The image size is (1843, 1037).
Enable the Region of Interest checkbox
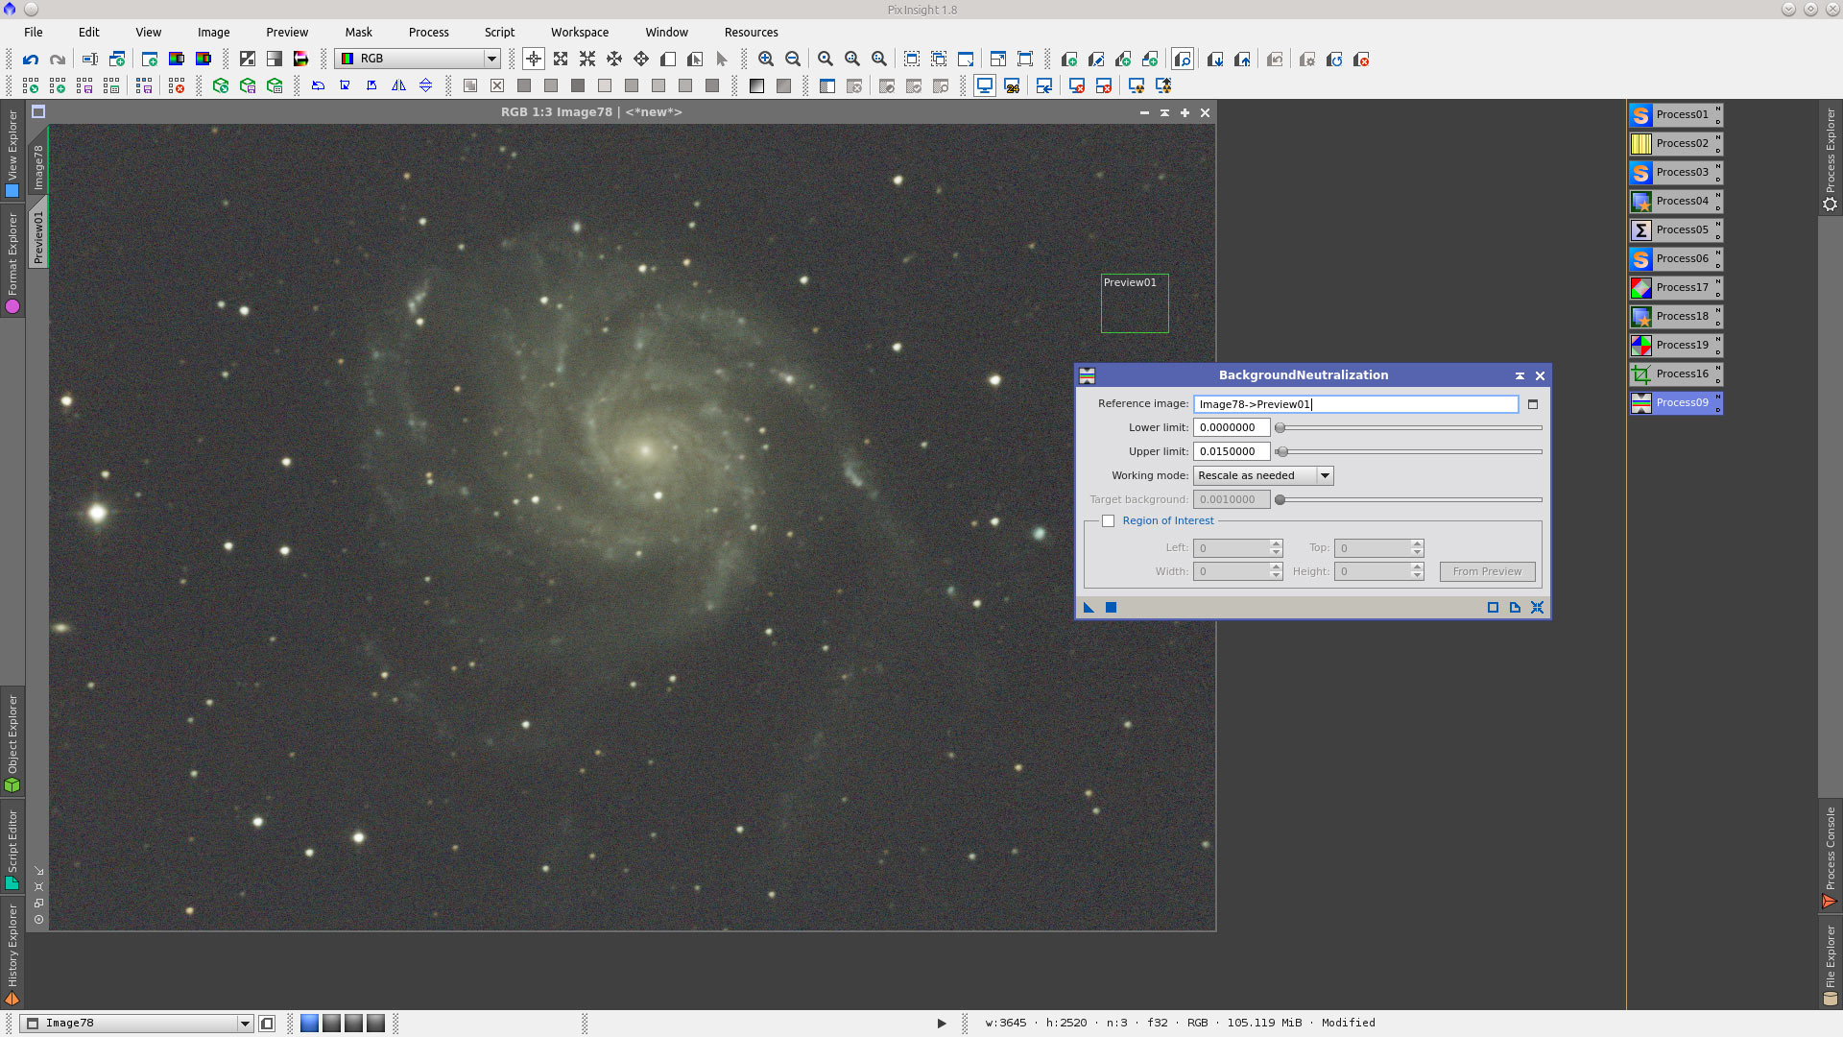tap(1109, 520)
